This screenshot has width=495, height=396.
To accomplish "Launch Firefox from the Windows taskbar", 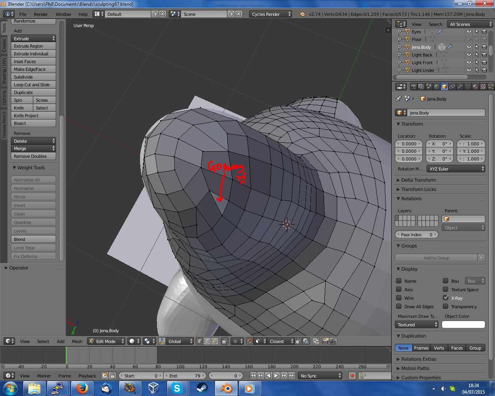I will pyautogui.click(x=82, y=388).
